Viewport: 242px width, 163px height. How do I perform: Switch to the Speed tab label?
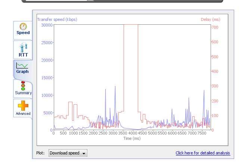(x=23, y=33)
